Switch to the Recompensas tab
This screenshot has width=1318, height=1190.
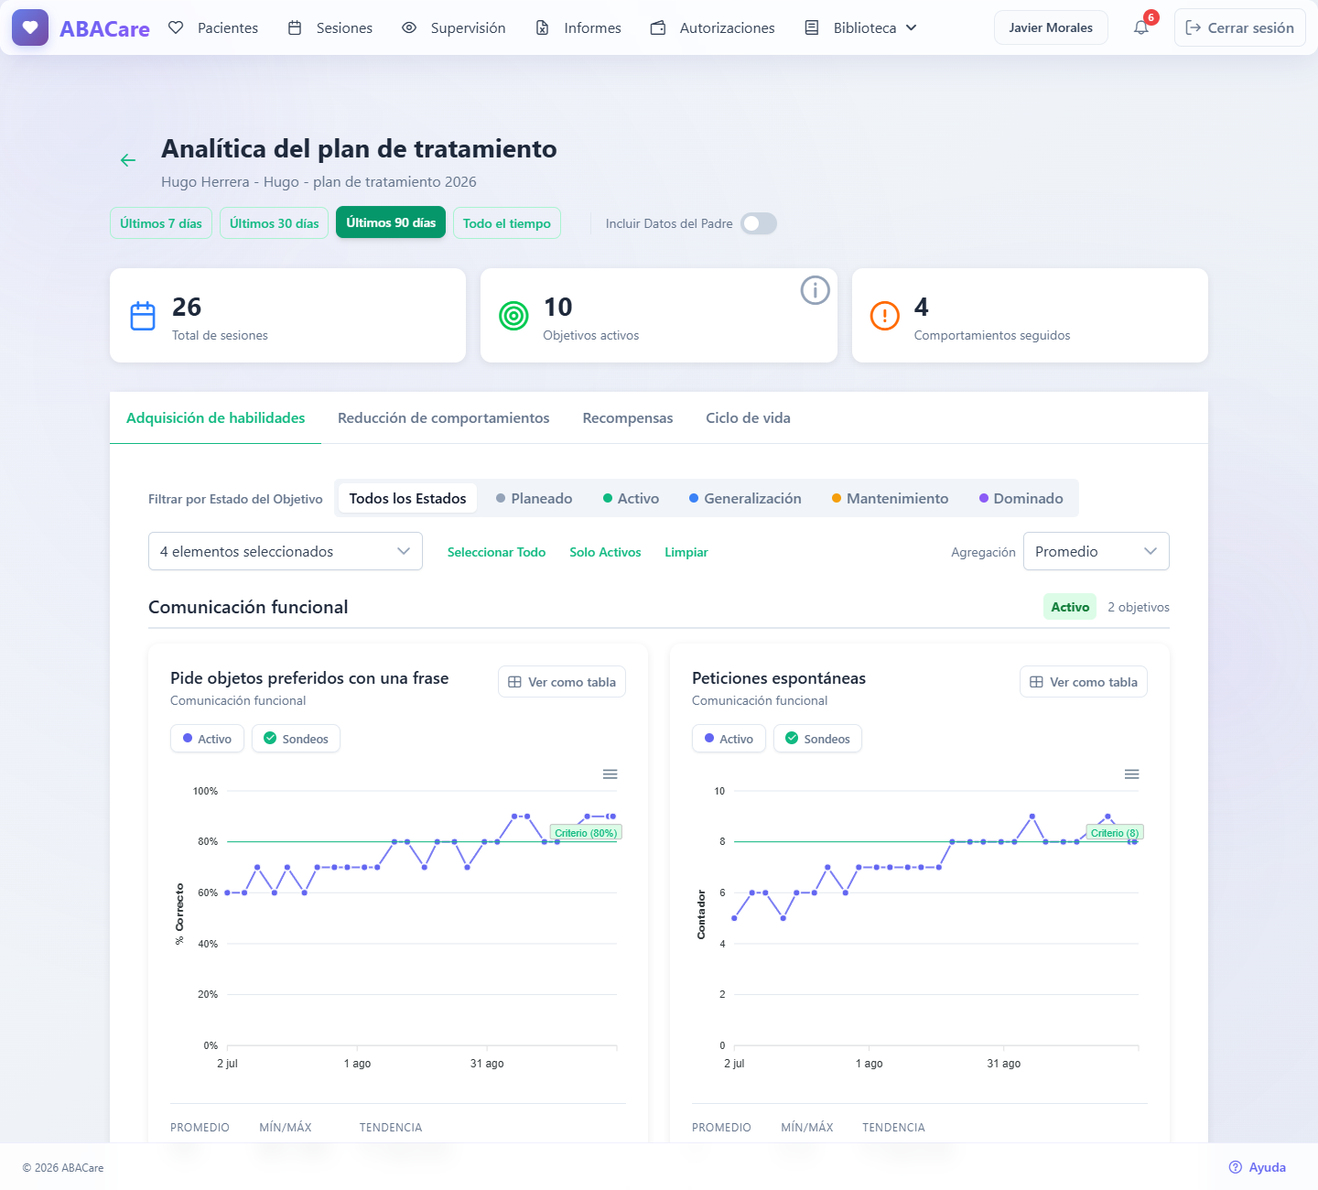(628, 417)
